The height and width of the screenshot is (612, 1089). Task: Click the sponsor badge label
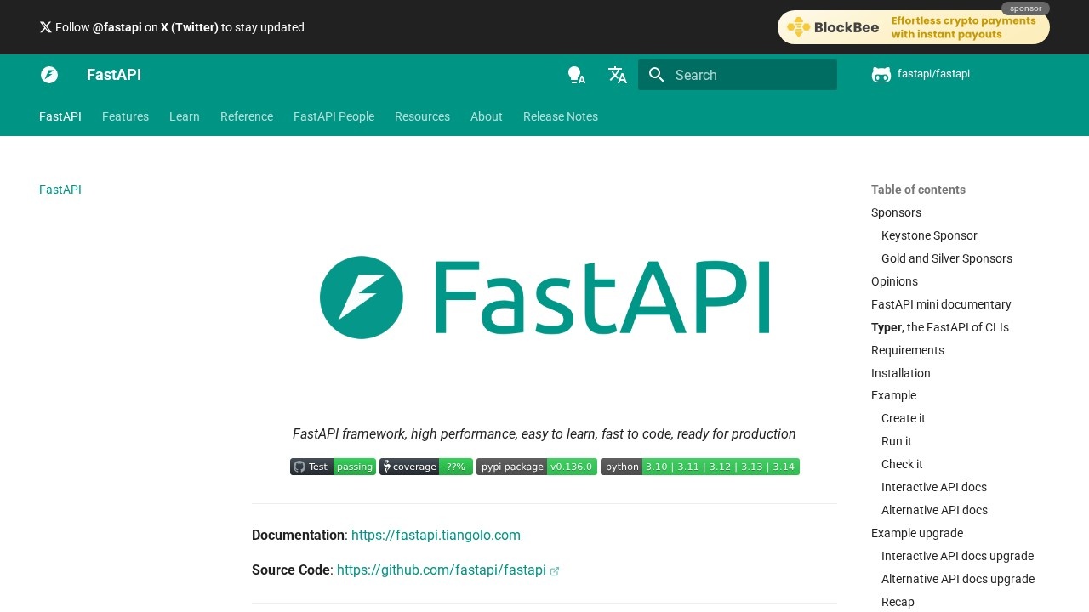(1025, 8)
